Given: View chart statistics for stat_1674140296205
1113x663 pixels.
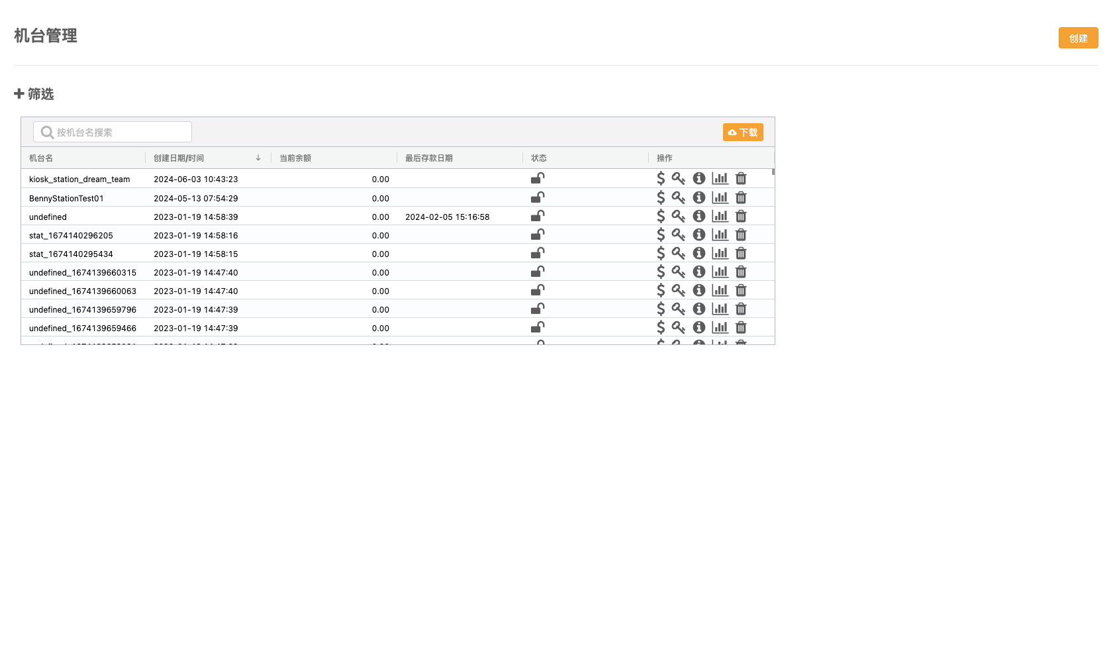Looking at the screenshot, I should click(x=720, y=234).
